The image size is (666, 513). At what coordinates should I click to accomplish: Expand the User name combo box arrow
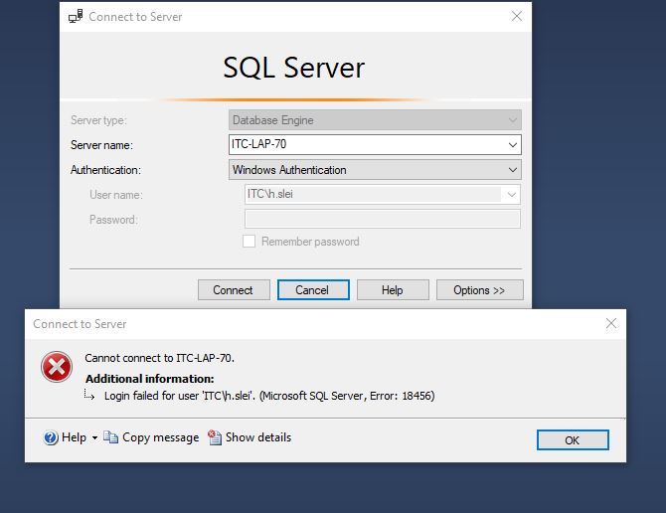[511, 195]
